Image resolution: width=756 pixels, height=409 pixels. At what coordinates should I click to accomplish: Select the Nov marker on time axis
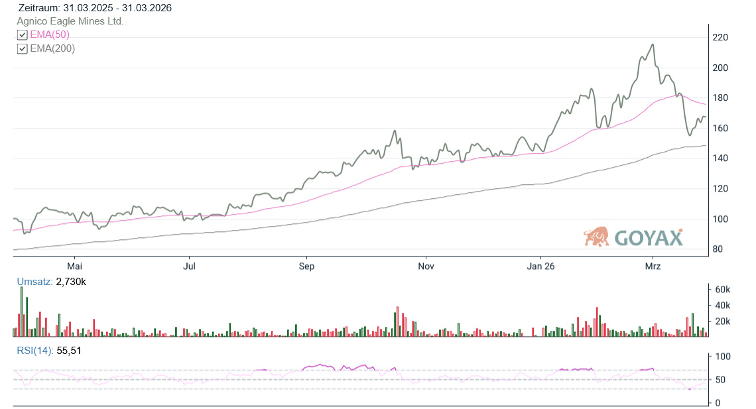point(425,266)
